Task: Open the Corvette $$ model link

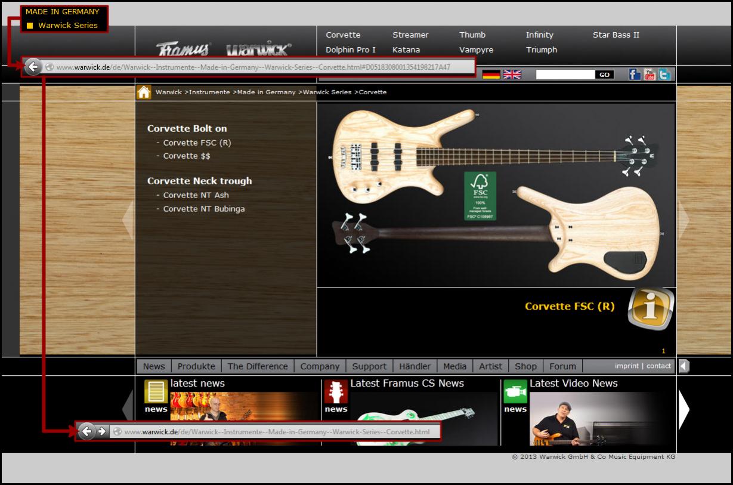Action: tap(186, 156)
